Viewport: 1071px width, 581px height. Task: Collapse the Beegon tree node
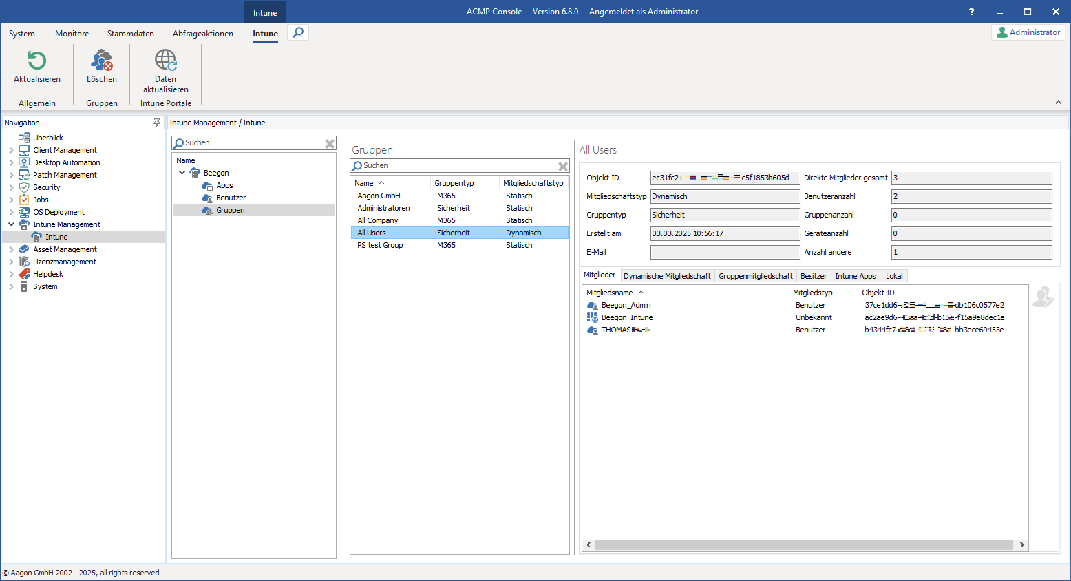[182, 173]
